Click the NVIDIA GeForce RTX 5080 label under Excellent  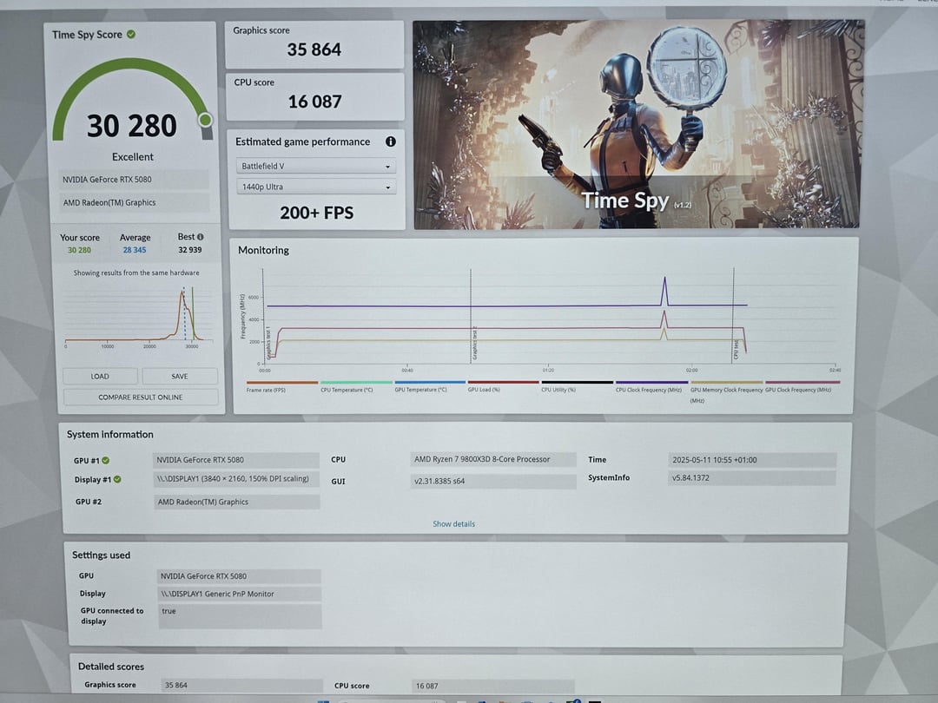click(134, 180)
